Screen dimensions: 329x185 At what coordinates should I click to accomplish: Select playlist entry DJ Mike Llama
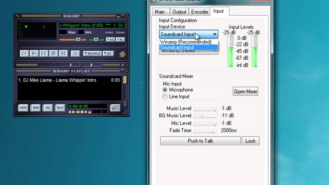[x=69, y=80]
